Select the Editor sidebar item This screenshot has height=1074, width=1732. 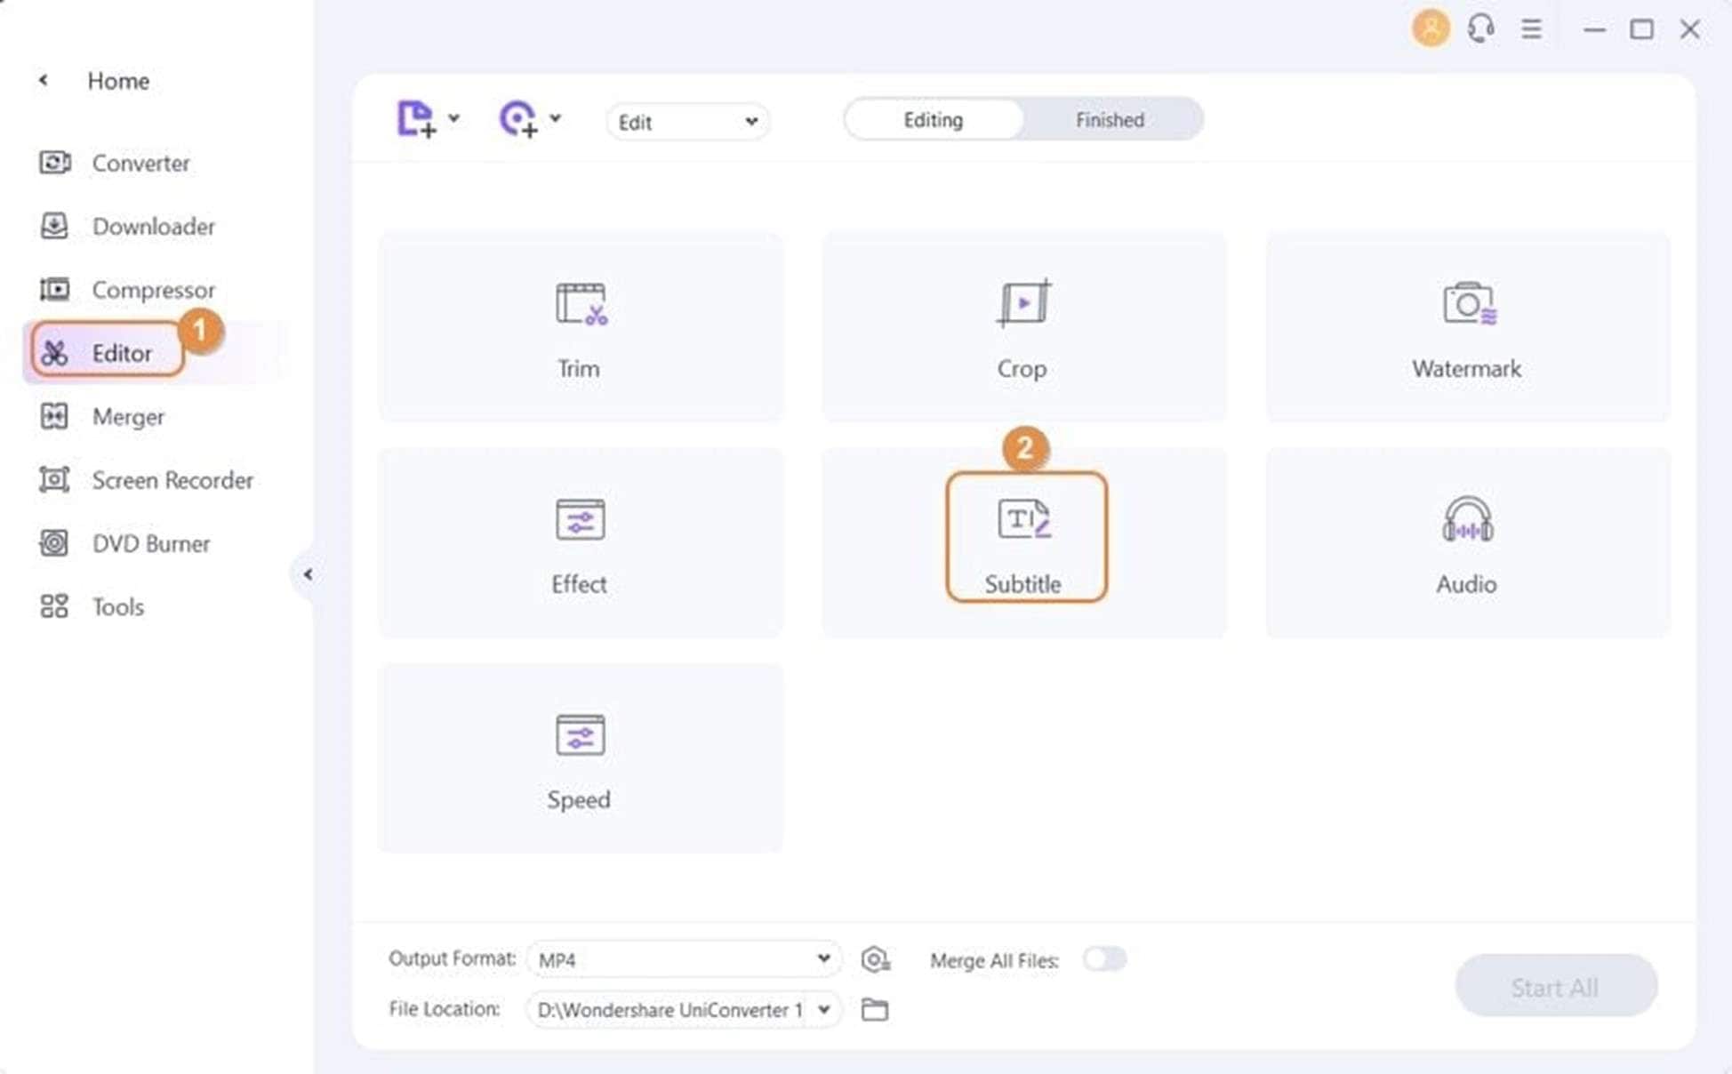click(x=108, y=352)
